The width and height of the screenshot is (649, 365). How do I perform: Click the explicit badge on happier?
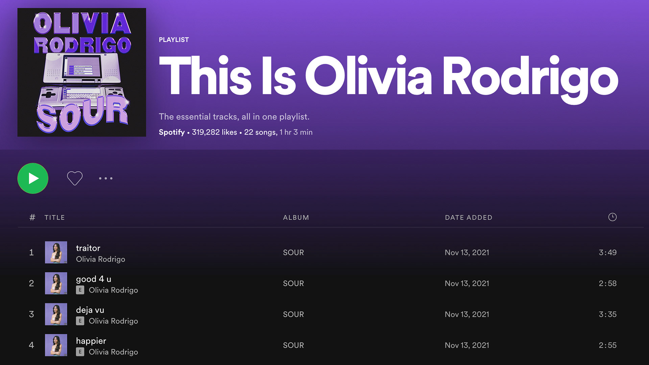[x=80, y=352]
